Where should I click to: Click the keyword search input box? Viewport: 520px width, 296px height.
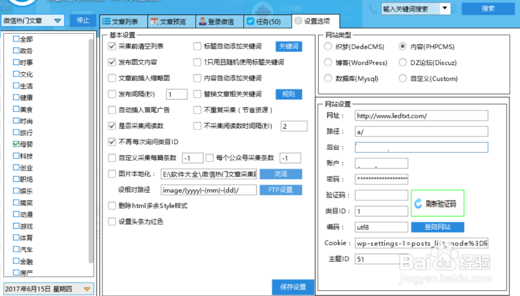tap(411, 9)
